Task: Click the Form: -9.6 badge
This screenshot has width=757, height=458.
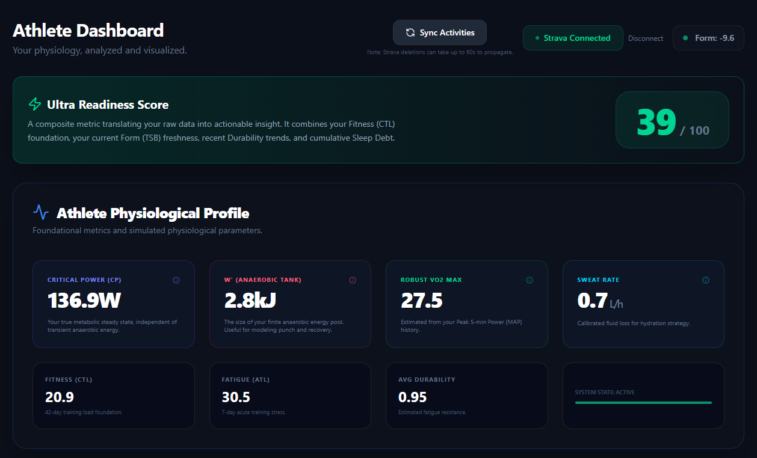Action: point(708,37)
